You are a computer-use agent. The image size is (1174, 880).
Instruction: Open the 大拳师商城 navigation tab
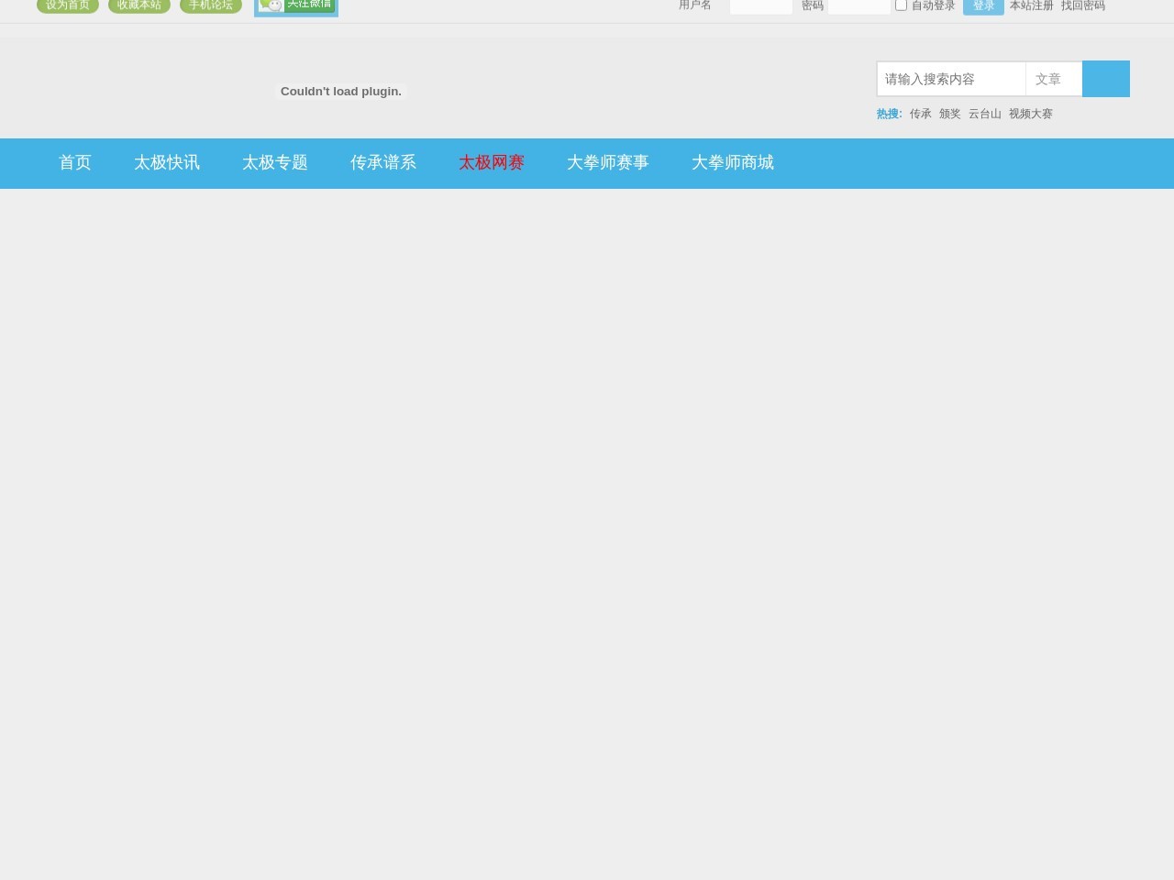point(732,163)
